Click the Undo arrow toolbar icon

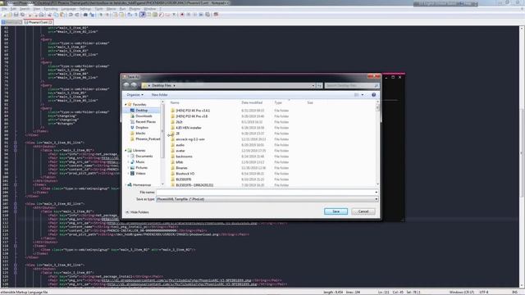coord(71,15)
